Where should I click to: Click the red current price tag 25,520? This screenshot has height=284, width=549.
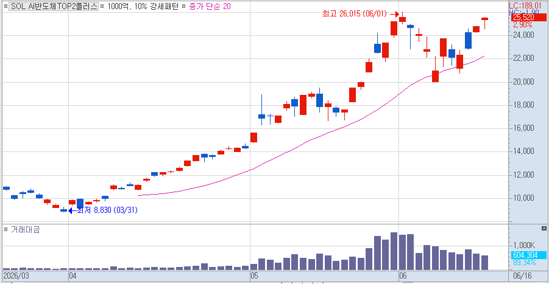[528, 18]
